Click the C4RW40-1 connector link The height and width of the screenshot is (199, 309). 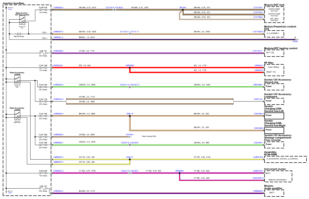coord(259,65)
